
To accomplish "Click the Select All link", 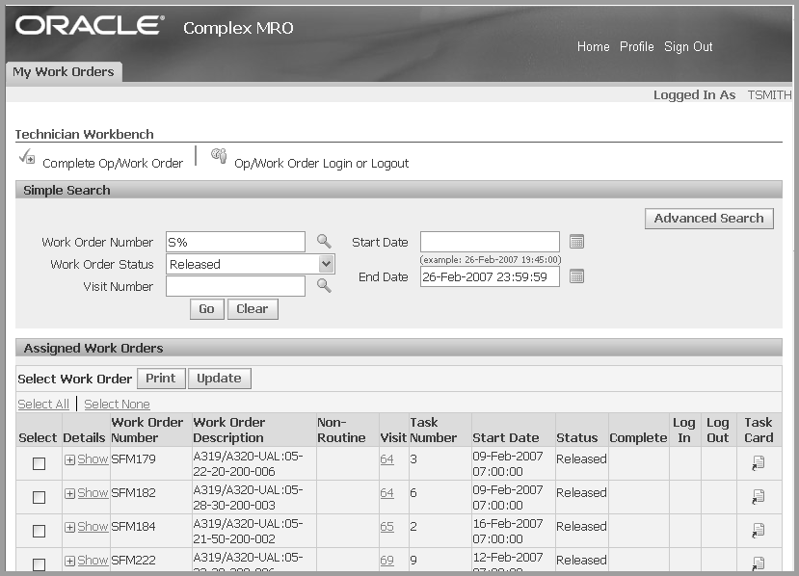I will pyautogui.click(x=43, y=404).
